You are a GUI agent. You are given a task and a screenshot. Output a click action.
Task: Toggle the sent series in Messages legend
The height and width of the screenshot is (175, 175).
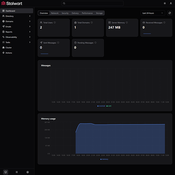click(x=109, y=106)
